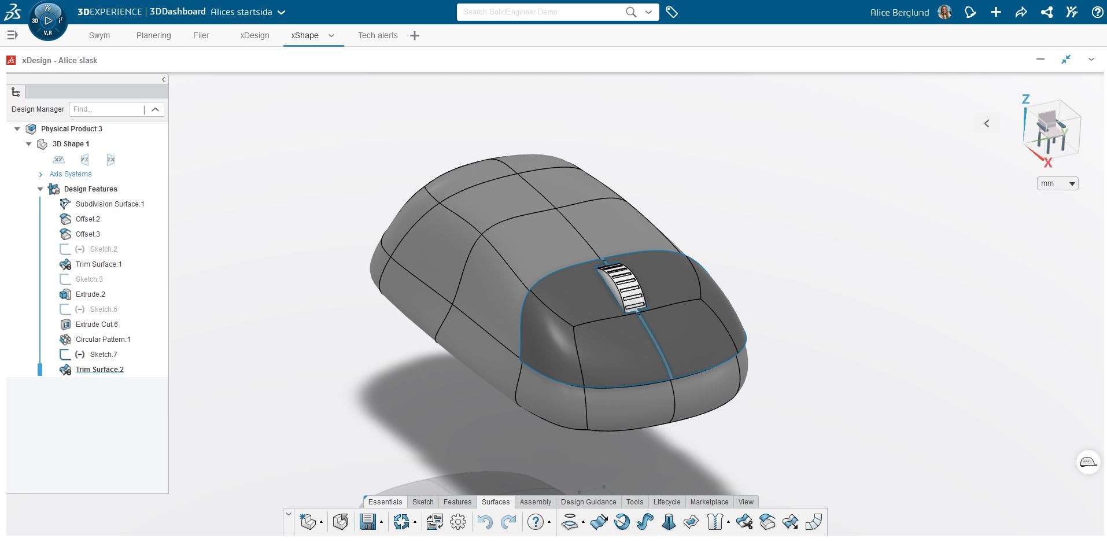Screen dimensions: 1107x542
Task: Click the Save floppy disk icon
Action: click(367, 522)
